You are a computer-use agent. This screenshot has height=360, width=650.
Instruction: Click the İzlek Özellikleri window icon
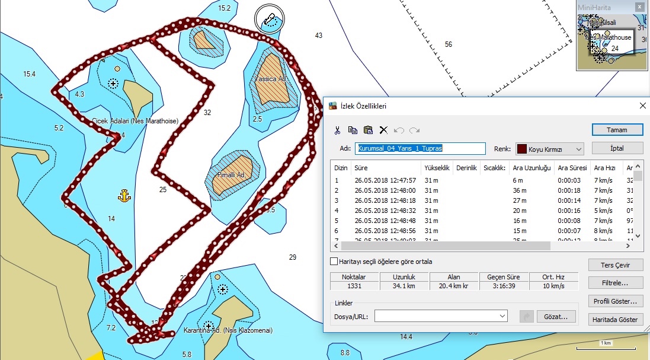(332, 106)
